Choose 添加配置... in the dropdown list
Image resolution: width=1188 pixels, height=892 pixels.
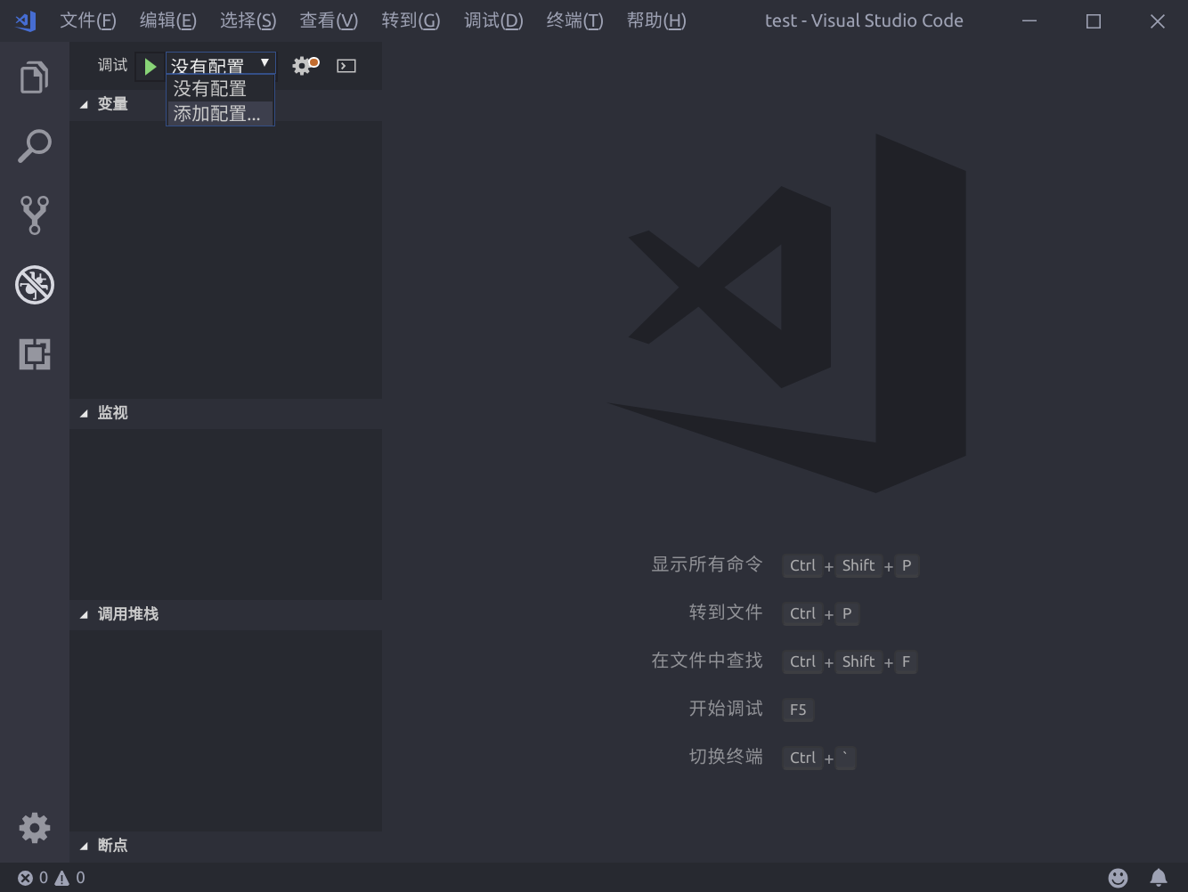[x=220, y=113]
